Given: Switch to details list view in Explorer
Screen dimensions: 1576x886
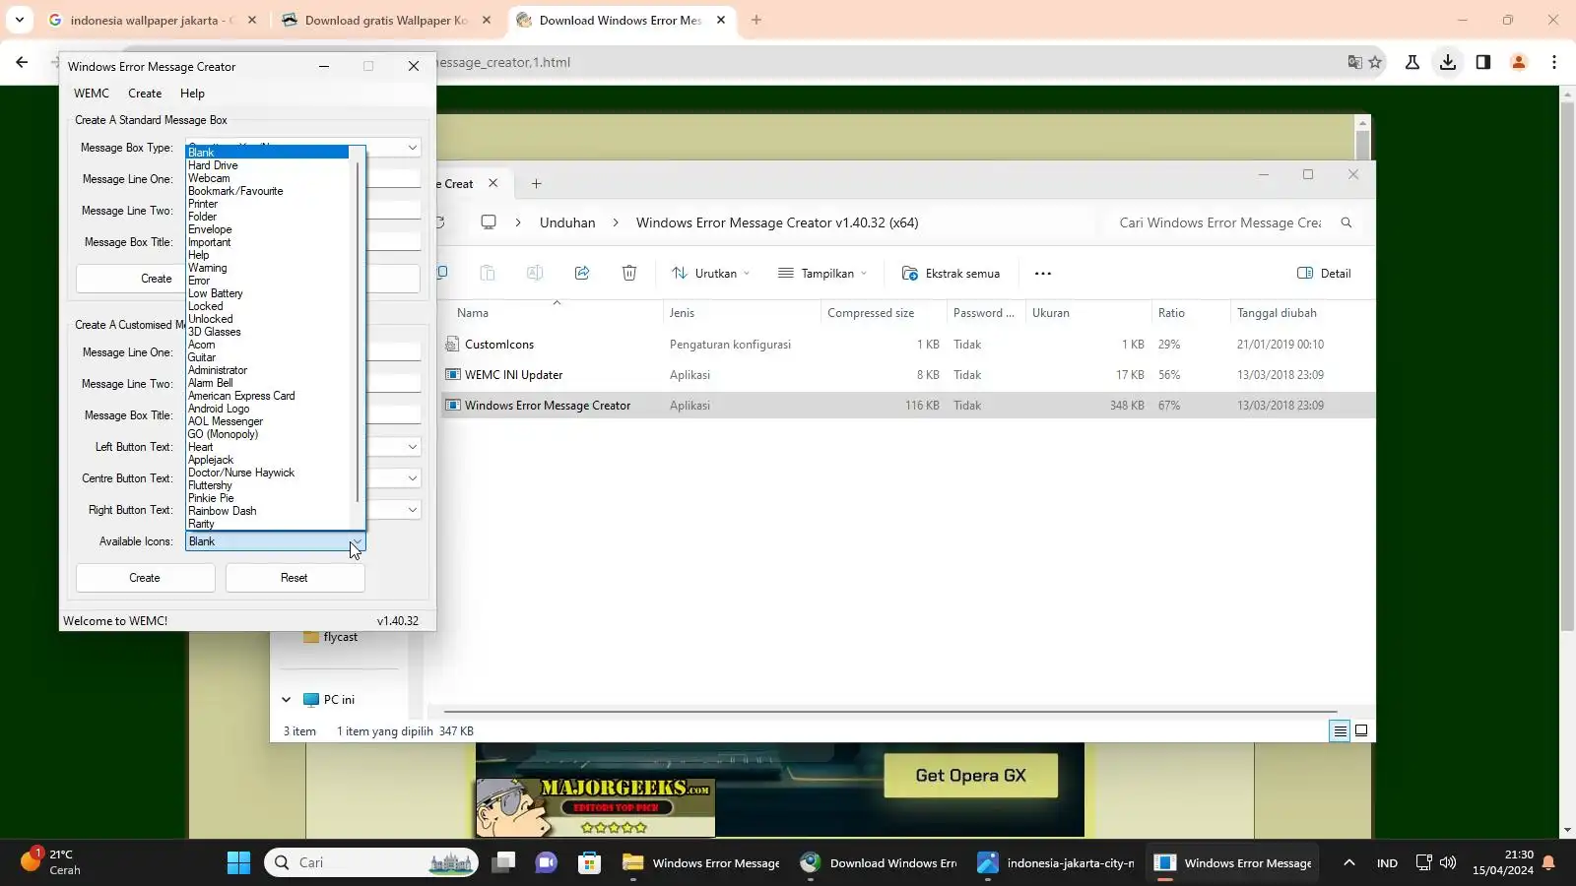Looking at the screenshot, I should coord(1340,730).
